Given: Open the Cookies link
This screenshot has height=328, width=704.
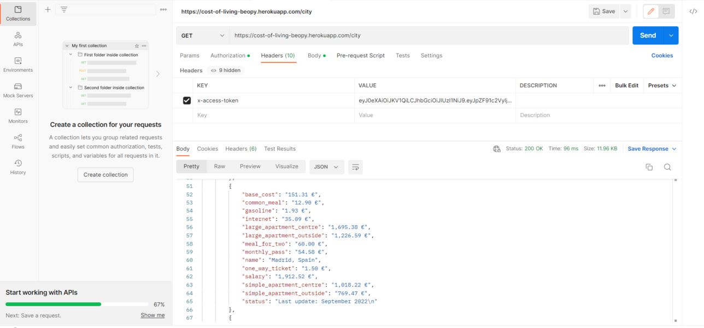Looking at the screenshot, I should pyautogui.click(x=662, y=56).
